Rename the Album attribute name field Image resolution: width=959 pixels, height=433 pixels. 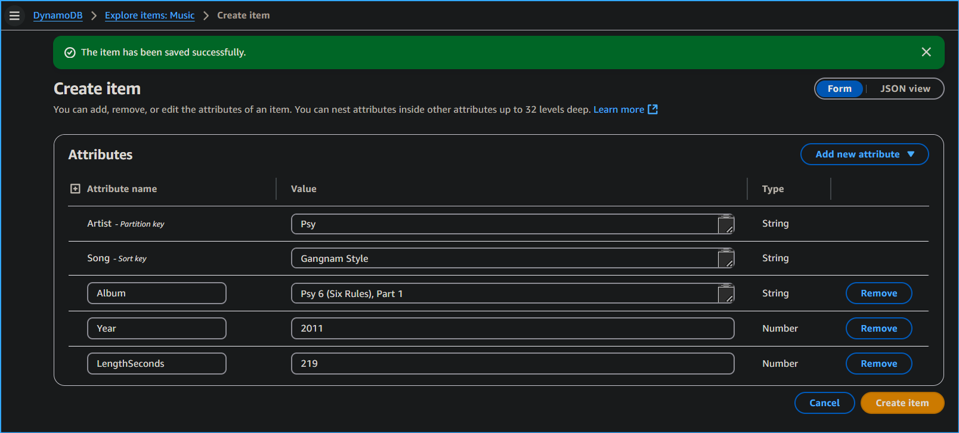pos(157,293)
